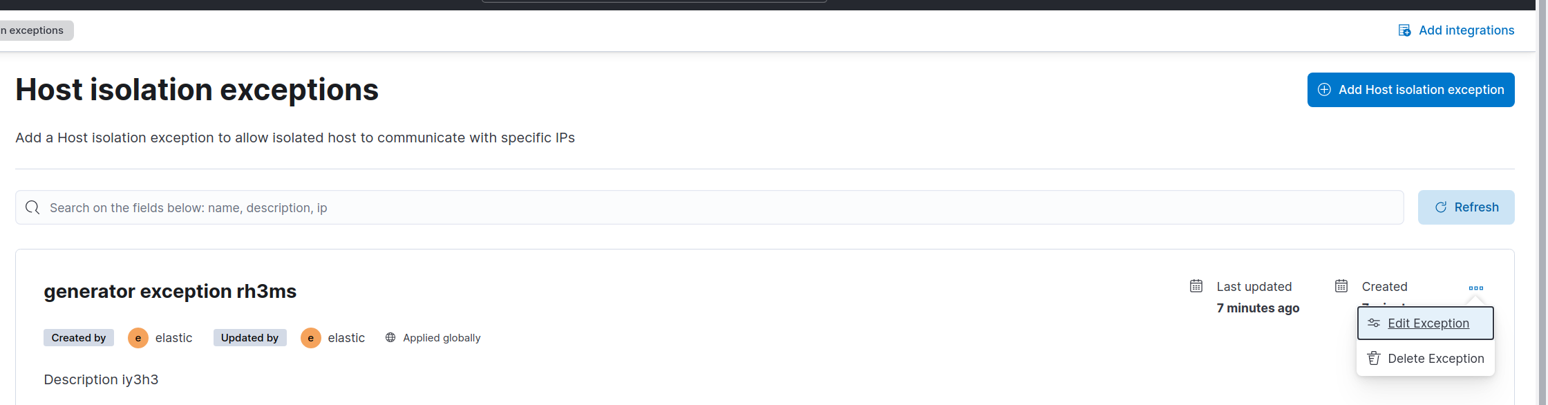Open the ellipsis actions menu

[x=1476, y=289]
